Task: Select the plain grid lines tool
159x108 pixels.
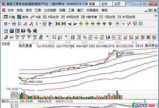Action: pyautogui.click(x=11, y=37)
